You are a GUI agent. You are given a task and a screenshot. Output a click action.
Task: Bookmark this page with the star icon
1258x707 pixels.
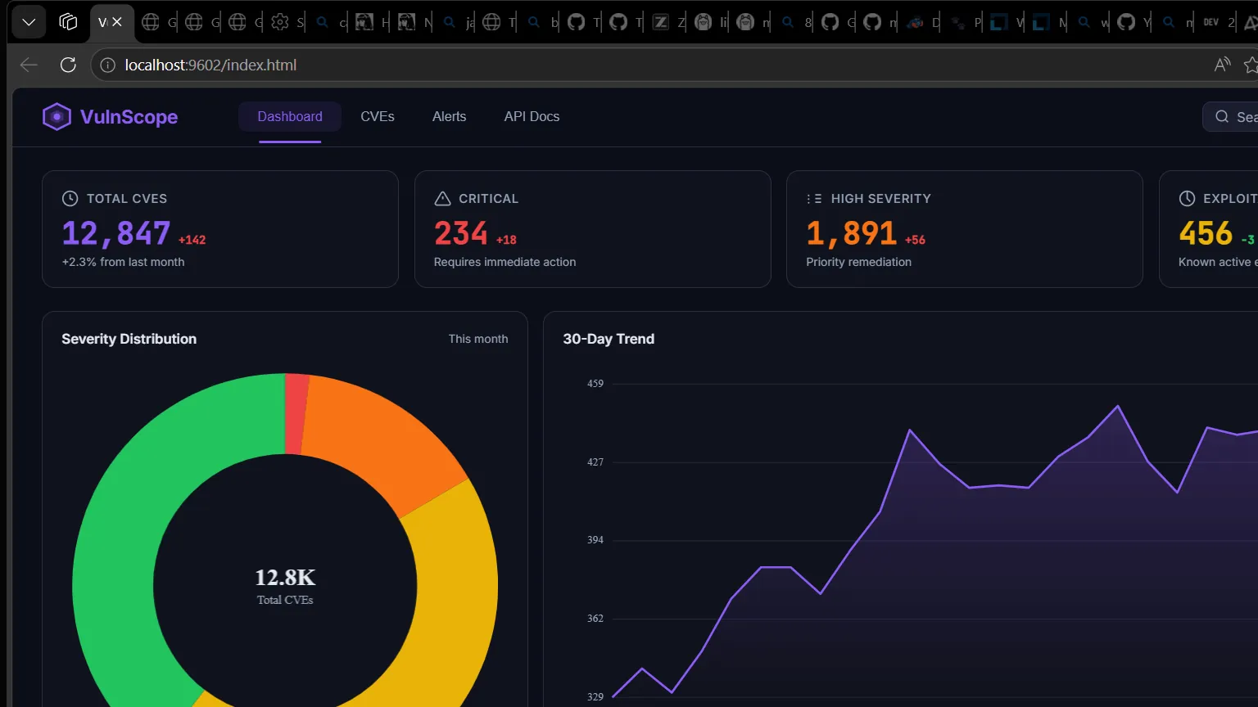pos(1251,65)
